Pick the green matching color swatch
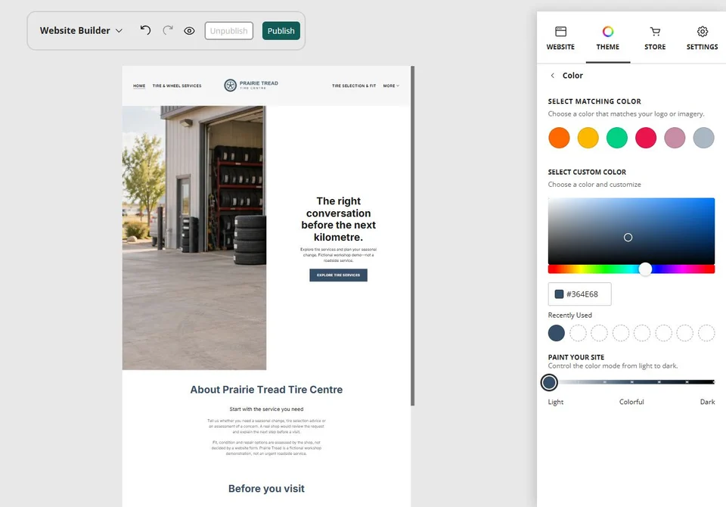The image size is (726, 507). click(617, 138)
